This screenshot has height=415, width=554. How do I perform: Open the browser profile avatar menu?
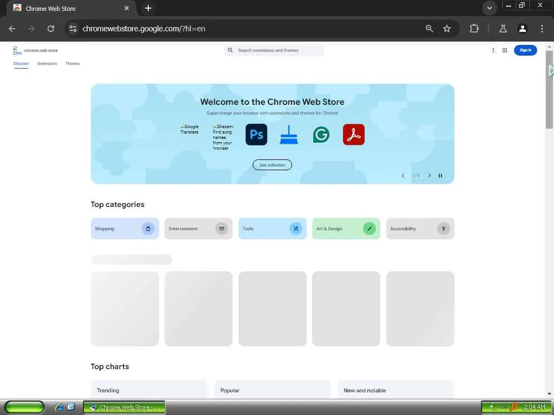[523, 29]
